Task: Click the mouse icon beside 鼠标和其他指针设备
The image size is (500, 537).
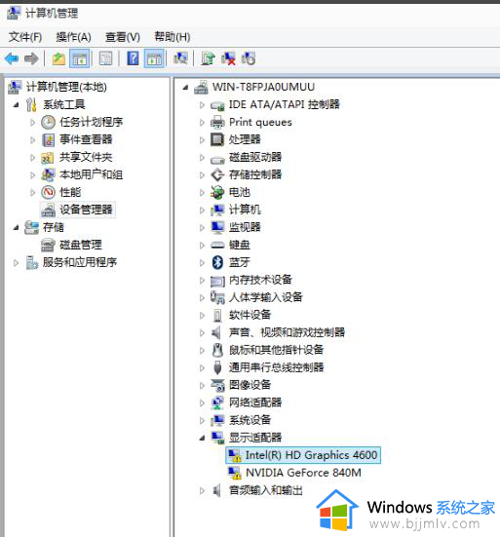Action: coord(217,350)
